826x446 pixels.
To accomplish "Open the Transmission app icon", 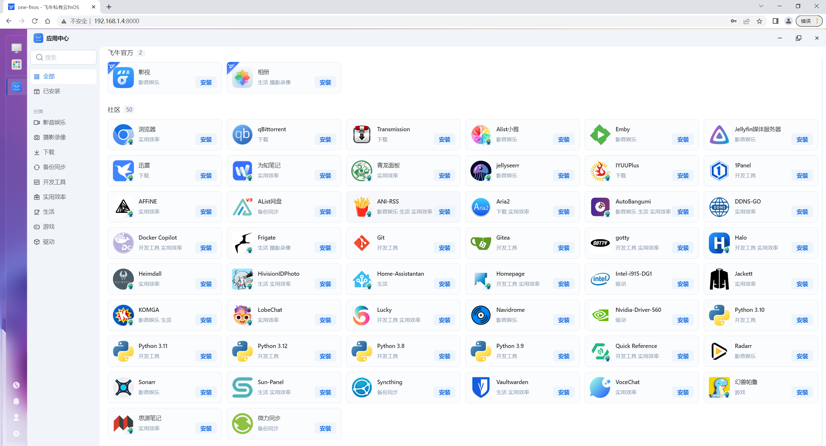I will pyautogui.click(x=362, y=134).
